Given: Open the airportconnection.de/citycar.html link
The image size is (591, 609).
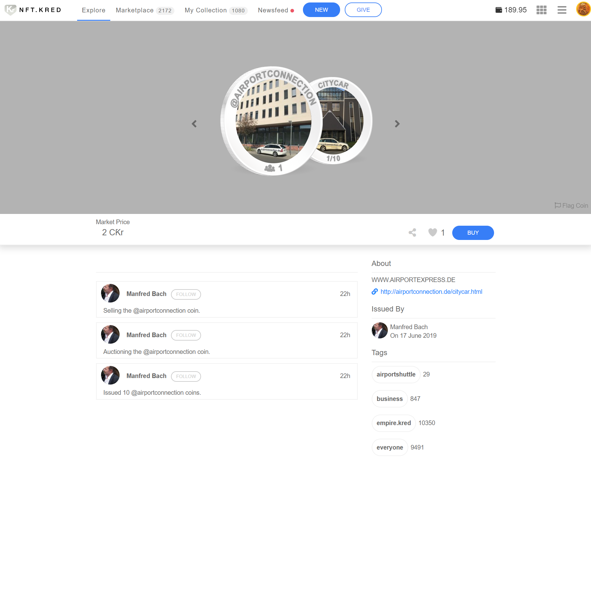Looking at the screenshot, I should pos(431,292).
